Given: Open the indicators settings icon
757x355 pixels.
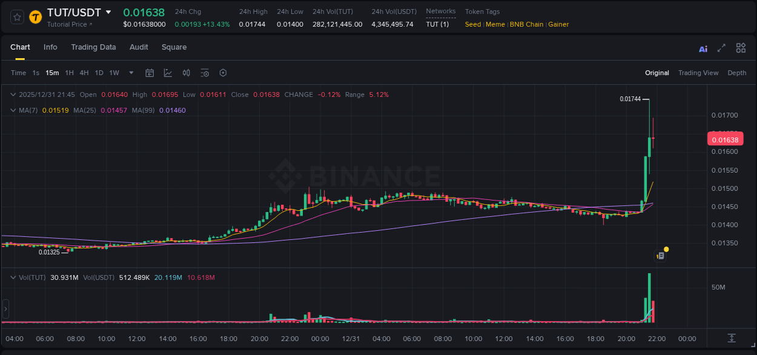Looking at the screenshot, I should [x=205, y=72].
